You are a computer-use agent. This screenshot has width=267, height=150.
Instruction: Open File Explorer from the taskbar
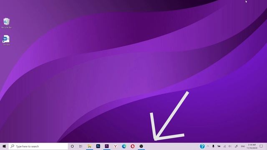[89, 146]
